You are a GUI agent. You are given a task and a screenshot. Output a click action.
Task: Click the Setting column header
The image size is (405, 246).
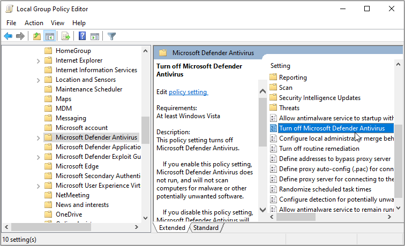280,66
